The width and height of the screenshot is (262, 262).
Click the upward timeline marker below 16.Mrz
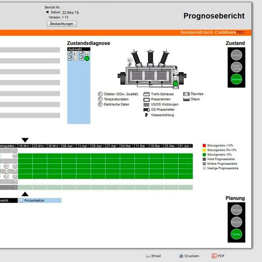(x=25, y=194)
